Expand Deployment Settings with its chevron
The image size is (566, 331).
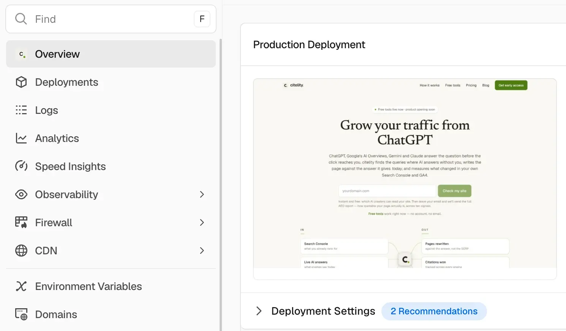tap(259, 311)
